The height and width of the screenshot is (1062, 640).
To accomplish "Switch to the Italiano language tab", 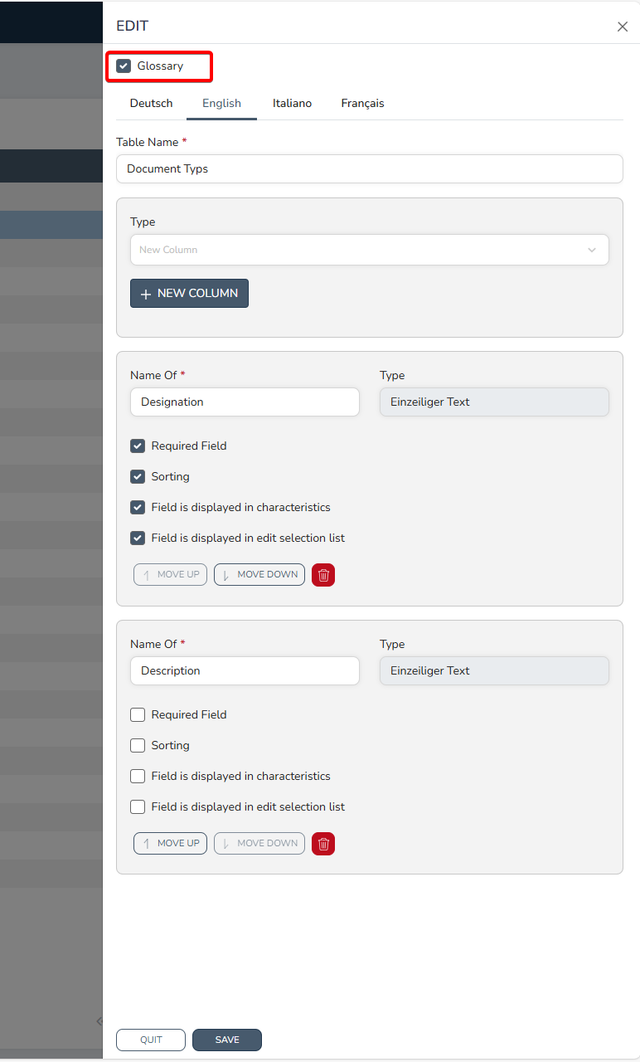I will (292, 104).
